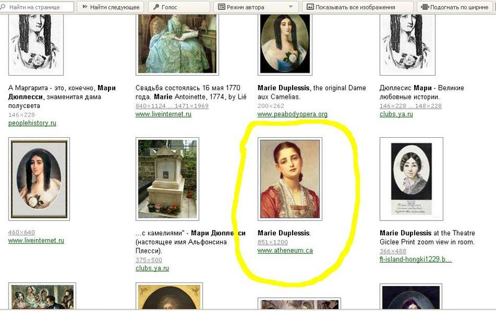This screenshot has height=311, width=496.
Task: Click caption 'Marie Duplessis, the original Dame'
Action: (312, 88)
